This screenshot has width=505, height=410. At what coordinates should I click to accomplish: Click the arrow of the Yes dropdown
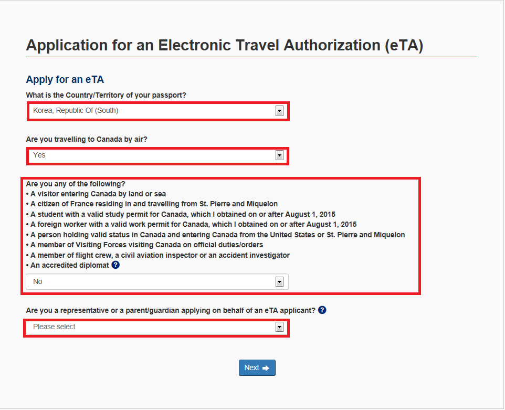[x=279, y=155]
